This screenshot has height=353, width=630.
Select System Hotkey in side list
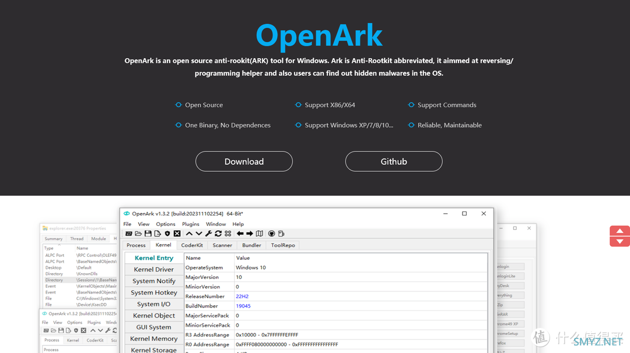(x=154, y=292)
